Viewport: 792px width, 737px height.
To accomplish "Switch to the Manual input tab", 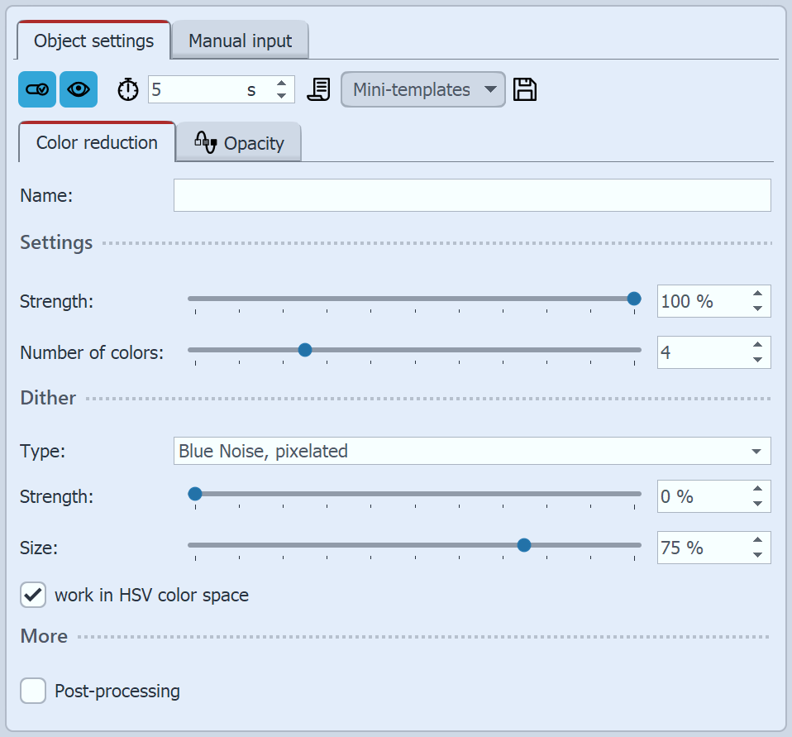I will click(x=240, y=41).
